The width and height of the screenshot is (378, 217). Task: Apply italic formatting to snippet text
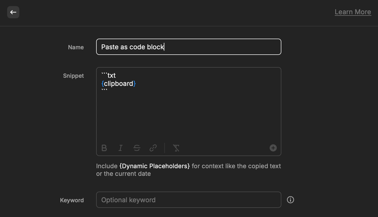coord(121,148)
